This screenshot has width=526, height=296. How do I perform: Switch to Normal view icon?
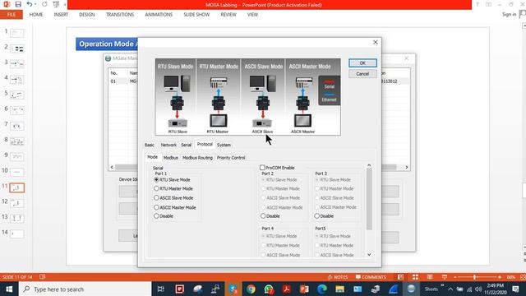pos(400,277)
